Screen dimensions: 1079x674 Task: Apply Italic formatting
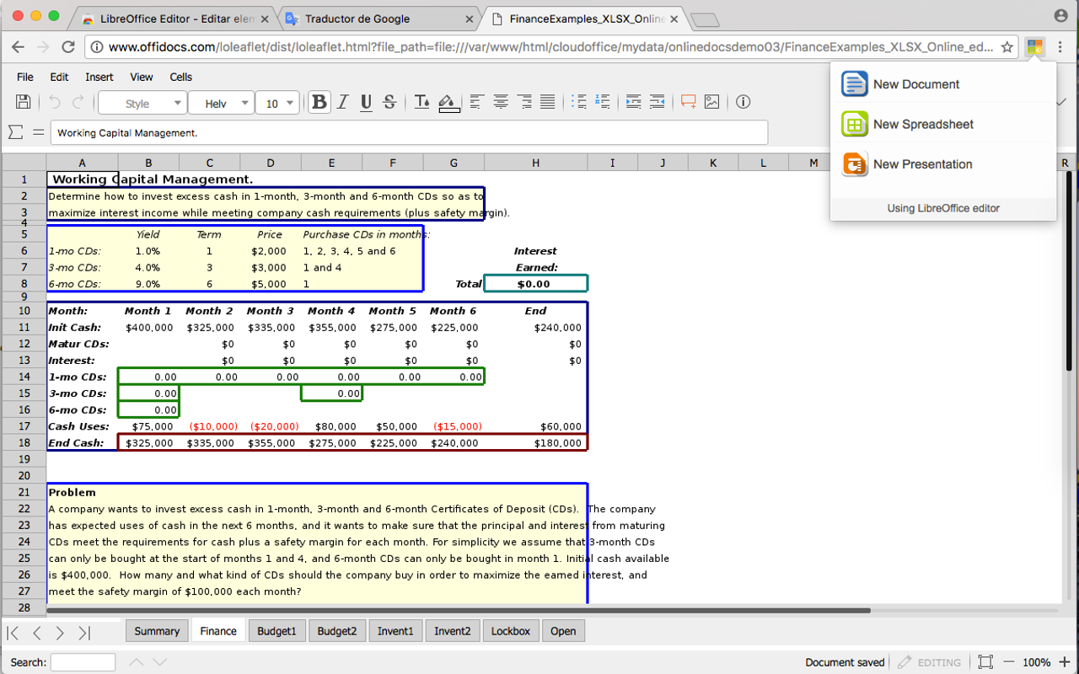click(x=342, y=101)
